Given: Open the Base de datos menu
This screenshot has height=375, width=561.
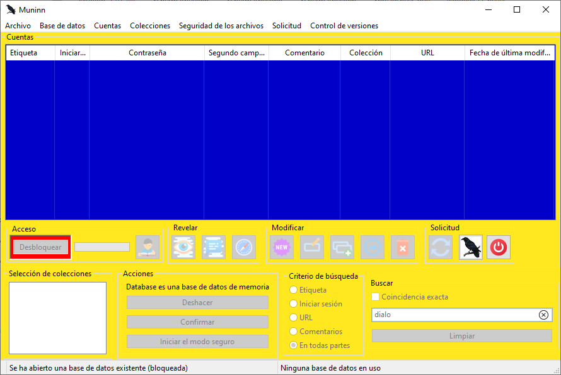Looking at the screenshot, I should coord(62,26).
